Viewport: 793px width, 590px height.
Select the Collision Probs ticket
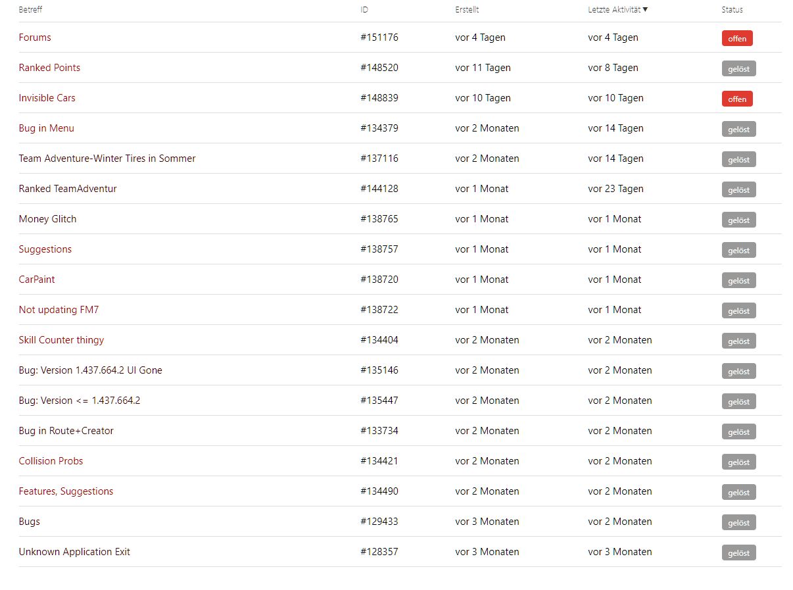[x=51, y=461]
